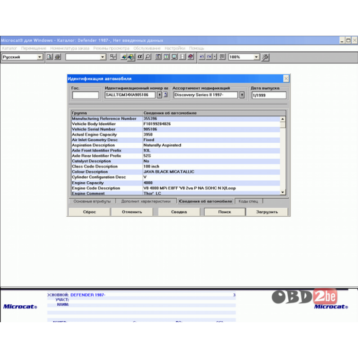This screenshot has width=358, height=358.
Task: Select the Сведения об автомобиле tab
Action: tap(206, 201)
